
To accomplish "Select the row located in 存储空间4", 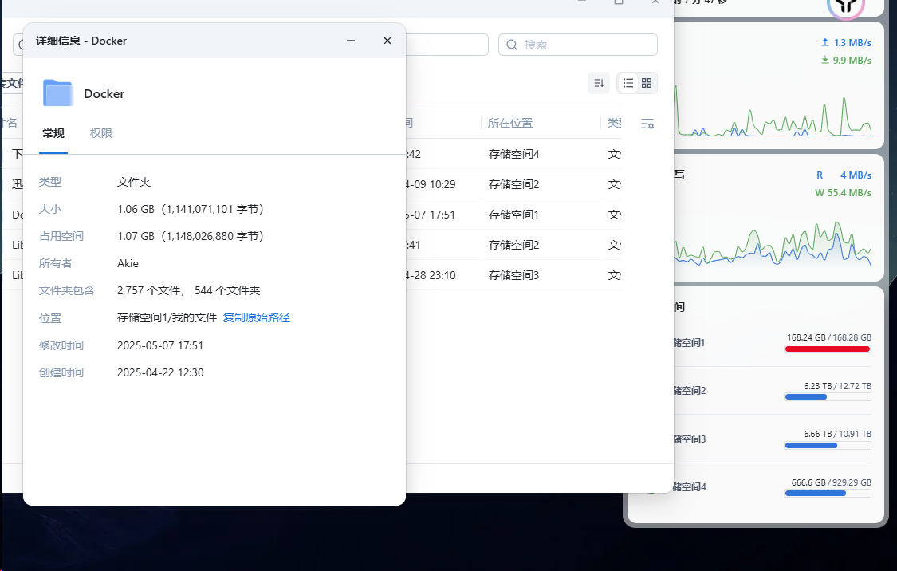I will [513, 153].
